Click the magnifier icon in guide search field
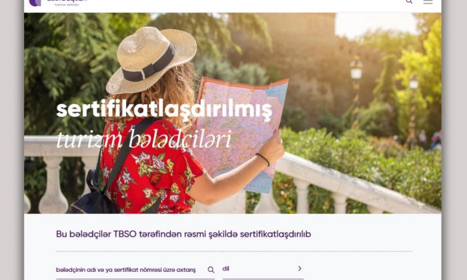The image size is (467, 280). [x=211, y=270]
